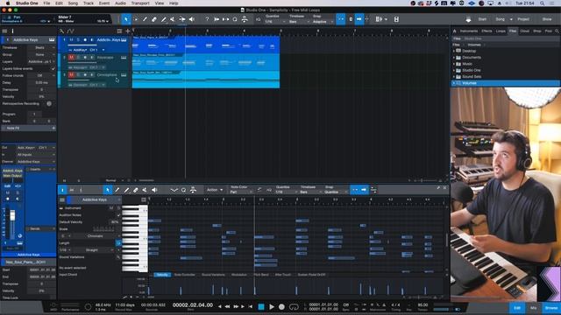Click the Browse button at bottom right

pos(551,308)
